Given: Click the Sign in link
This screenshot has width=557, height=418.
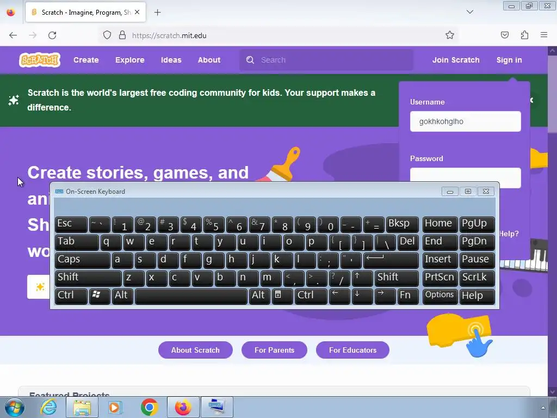Looking at the screenshot, I should pos(509,60).
